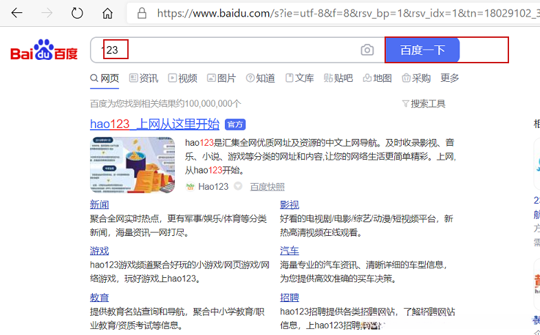Open the 新闻 sub-link
This screenshot has width=540, height=335.
point(100,205)
